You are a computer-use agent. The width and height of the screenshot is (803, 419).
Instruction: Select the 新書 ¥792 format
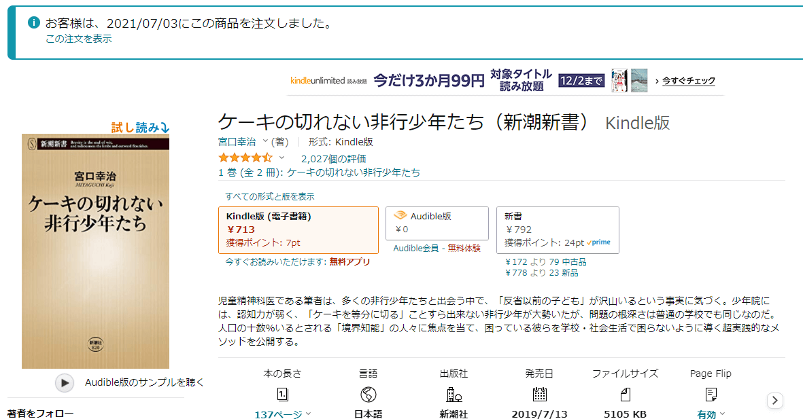tap(558, 230)
